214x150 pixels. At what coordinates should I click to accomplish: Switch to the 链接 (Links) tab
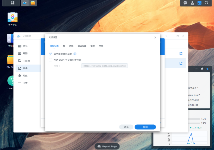coord(92,46)
